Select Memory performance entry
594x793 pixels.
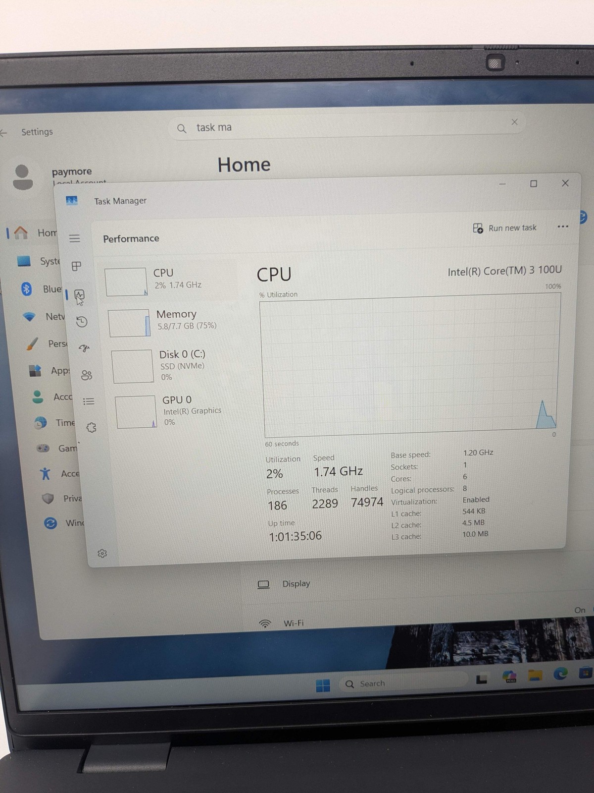coord(173,321)
